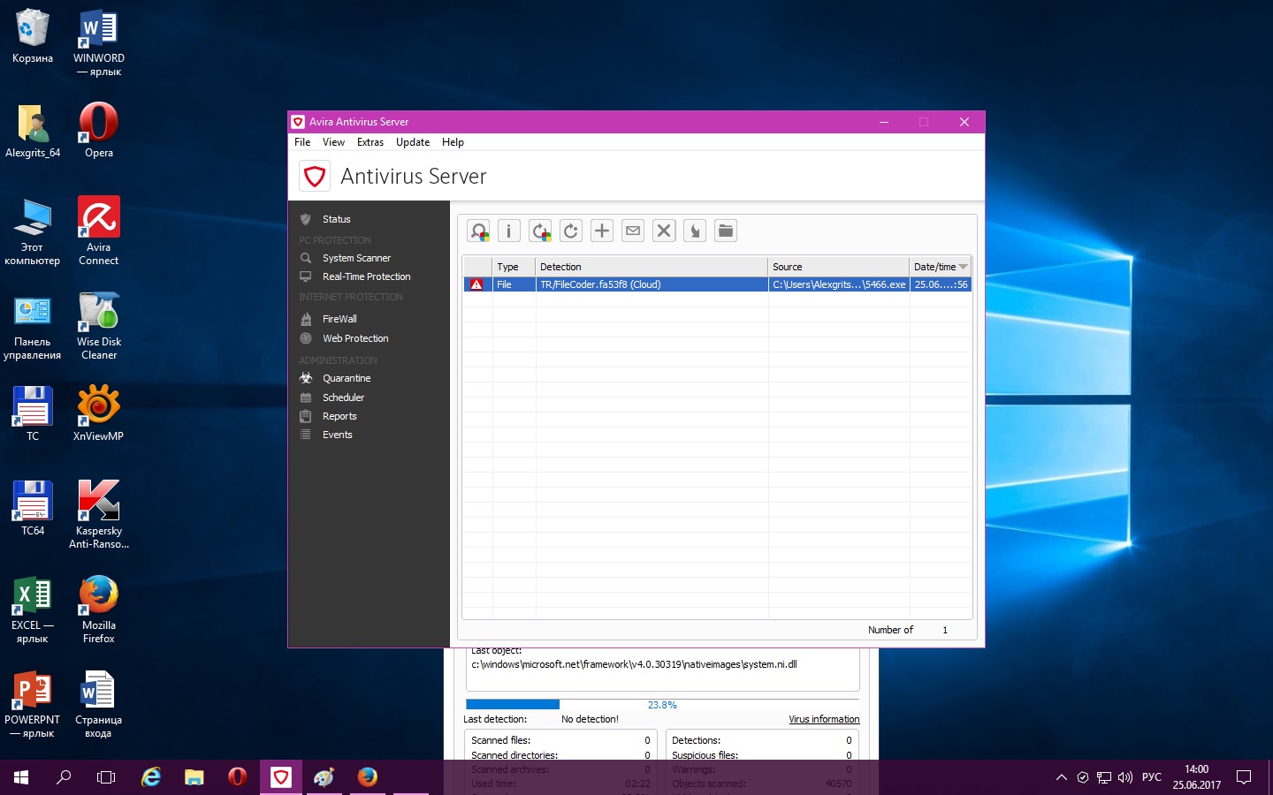
Task: Click the folder icon in quarantine toolbar
Action: click(726, 231)
